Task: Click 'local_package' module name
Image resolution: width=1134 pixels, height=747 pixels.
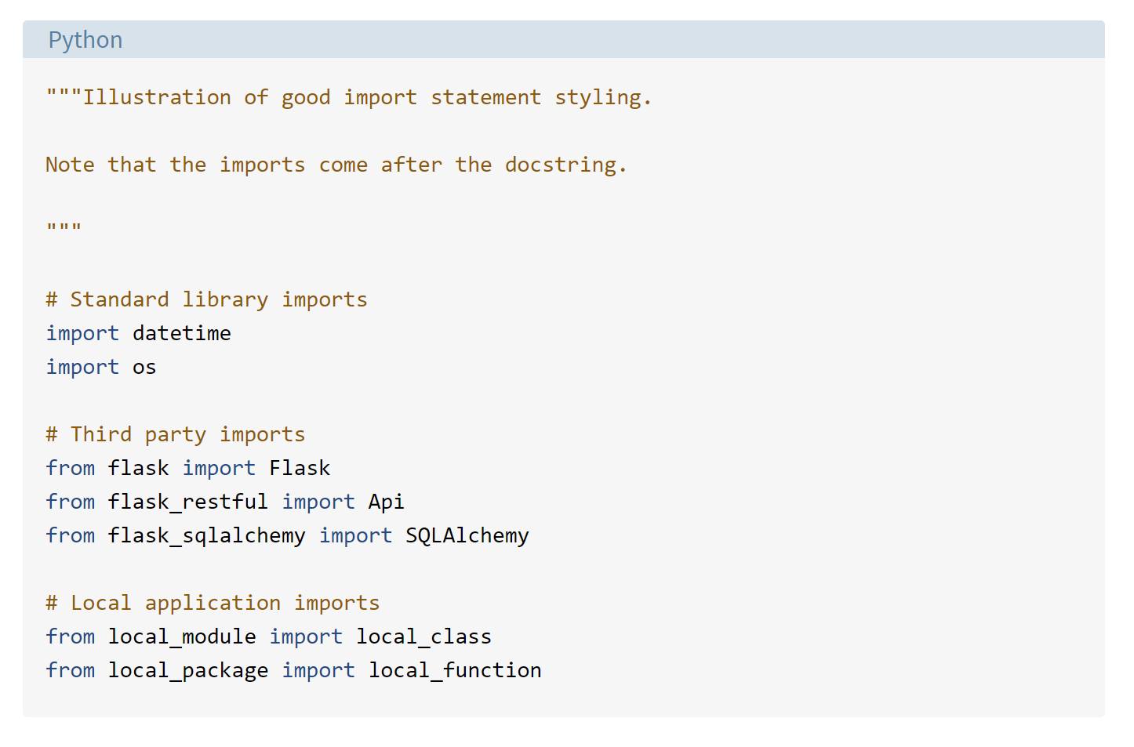Action: 188,670
